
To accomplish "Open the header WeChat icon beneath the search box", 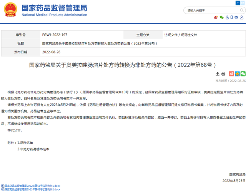I will (x=221, y=17).
